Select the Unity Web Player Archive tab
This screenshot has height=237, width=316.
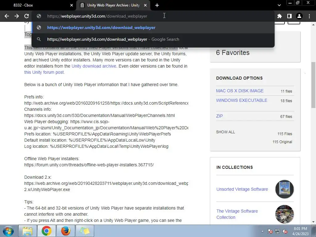pos(113,5)
